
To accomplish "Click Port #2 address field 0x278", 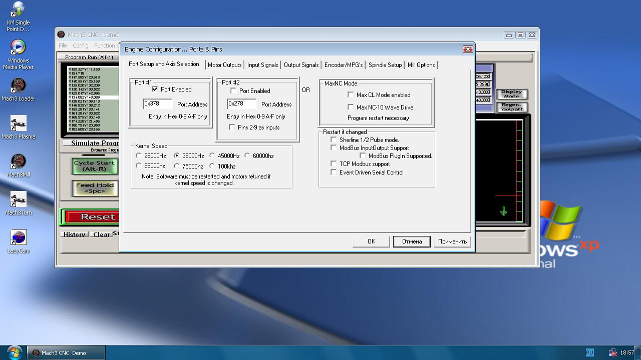I will click(242, 104).
